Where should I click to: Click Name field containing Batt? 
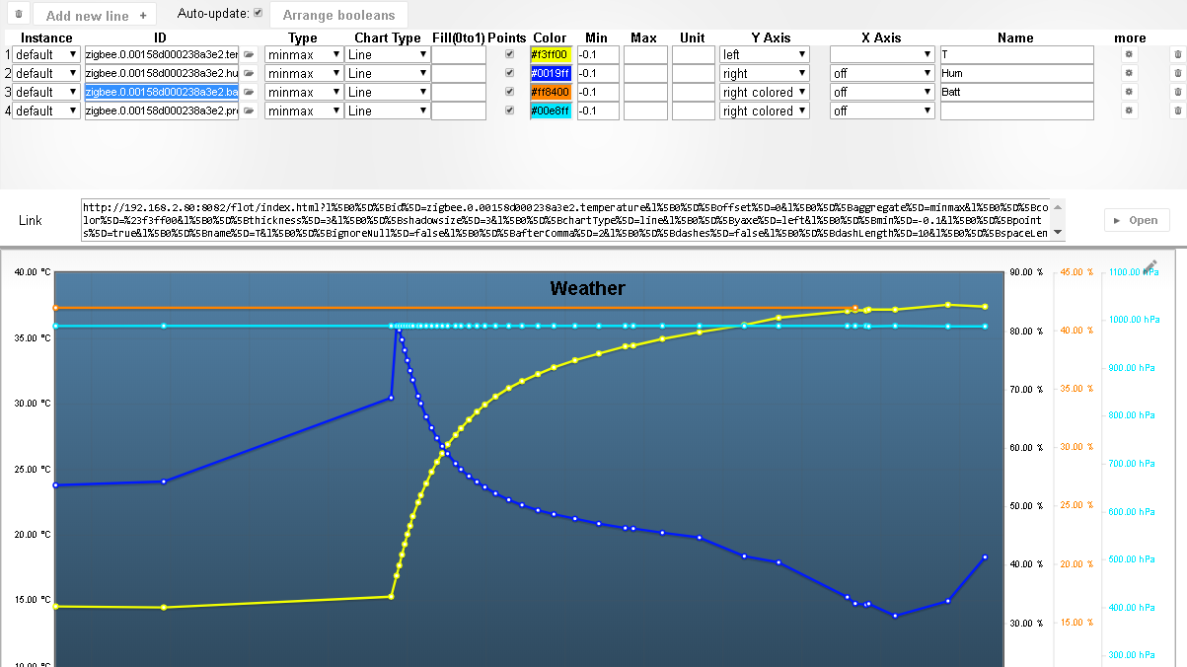(1017, 92)
